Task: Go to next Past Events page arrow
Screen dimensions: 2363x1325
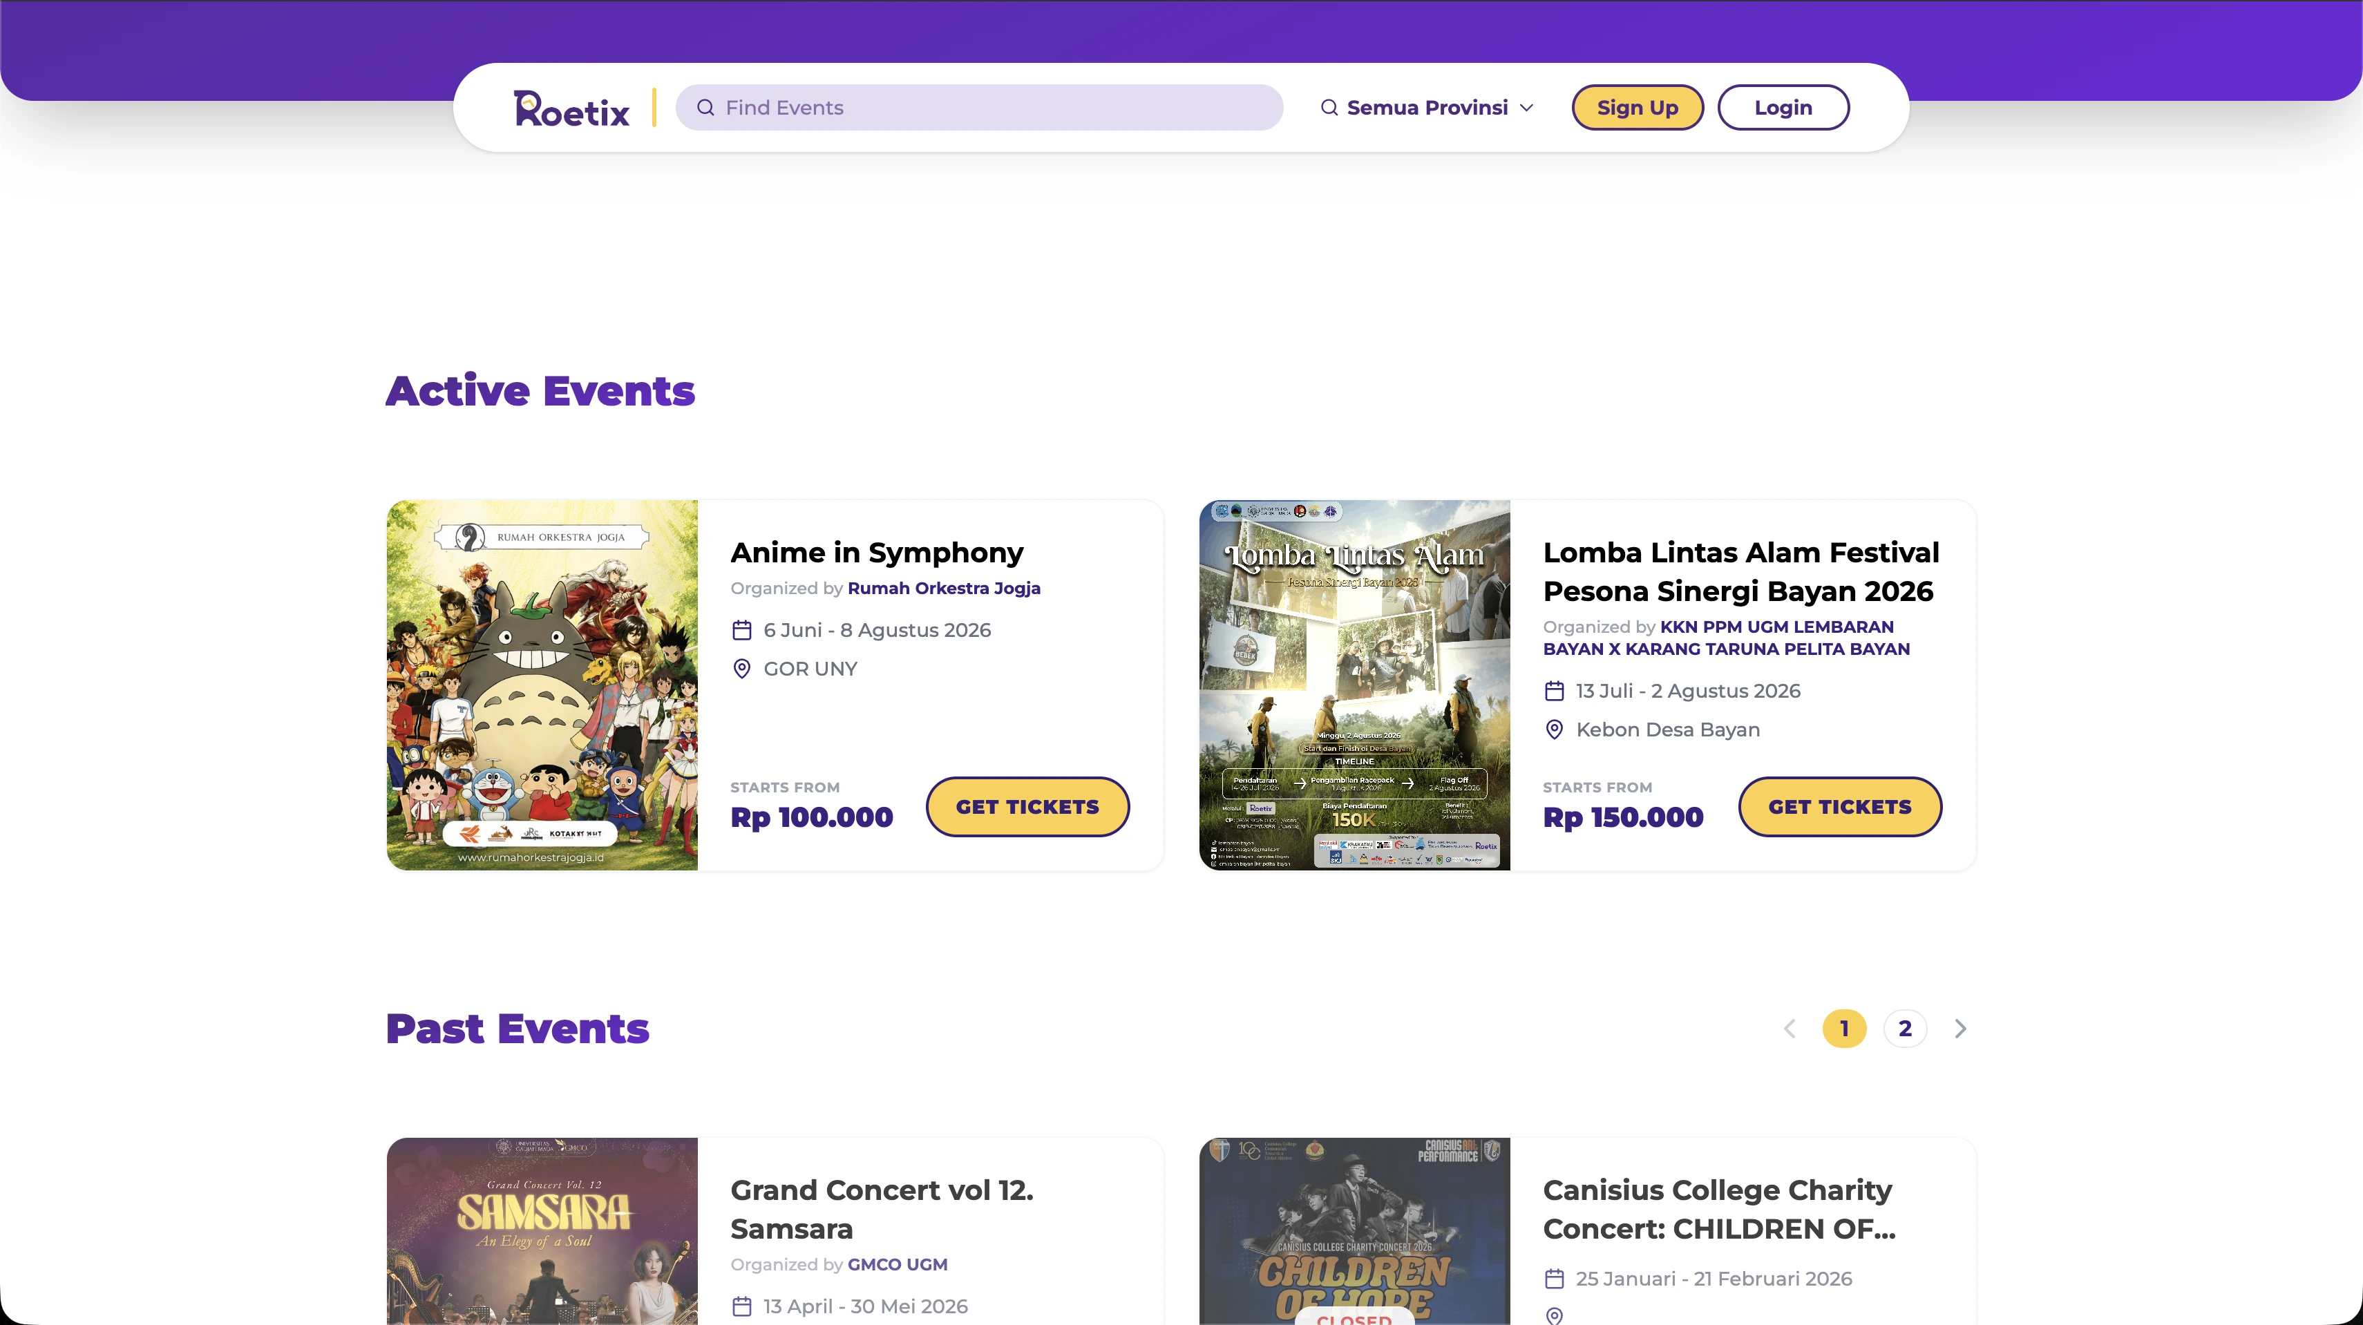Action: tap(1960, 1029)
